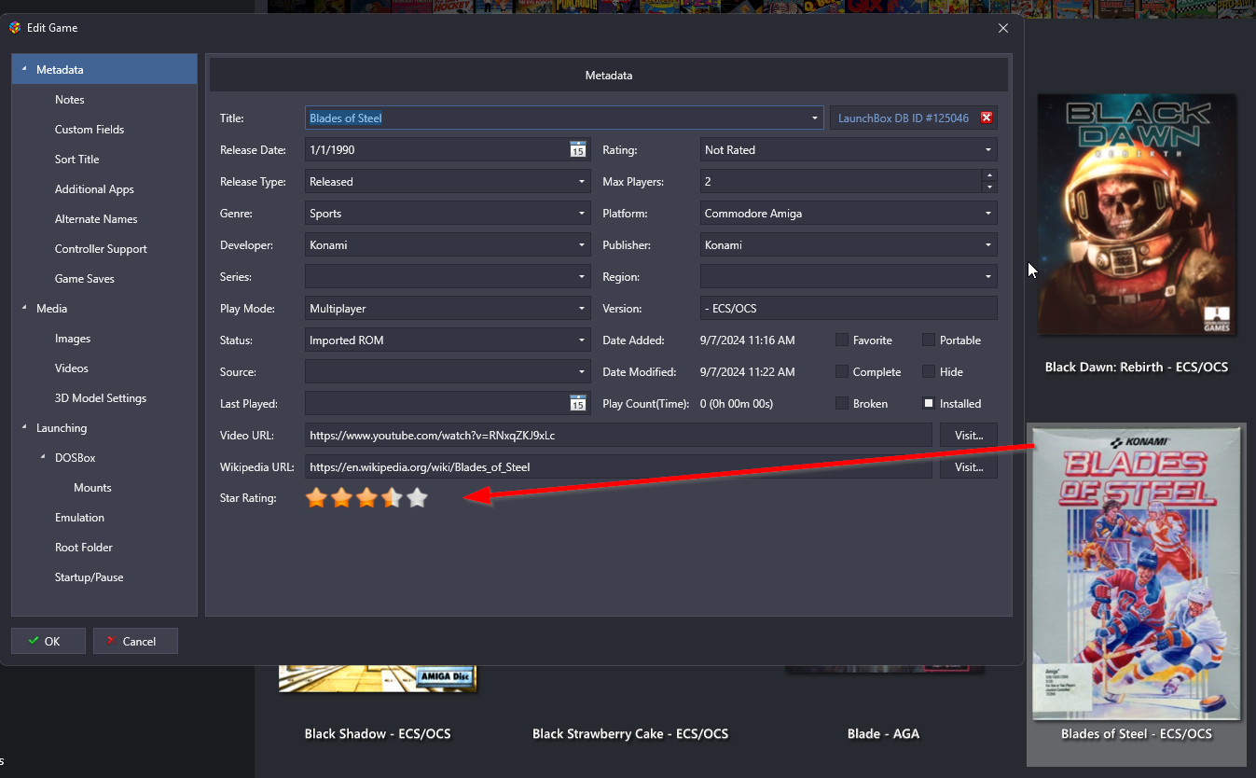Click the LaunchBox DB ID #125046 link

904,118
